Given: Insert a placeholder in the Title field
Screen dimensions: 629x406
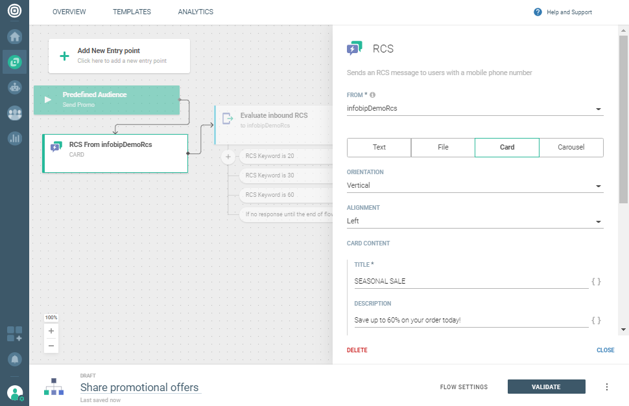Looking at the screenshot, I should point(596,282).
